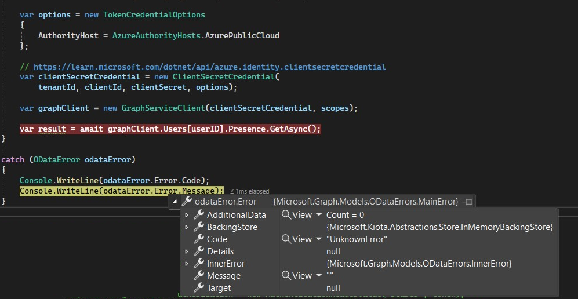The image size is (578, 299).
Task: Click the wrench icon beside AdditionalData
Action: [199, 214]
